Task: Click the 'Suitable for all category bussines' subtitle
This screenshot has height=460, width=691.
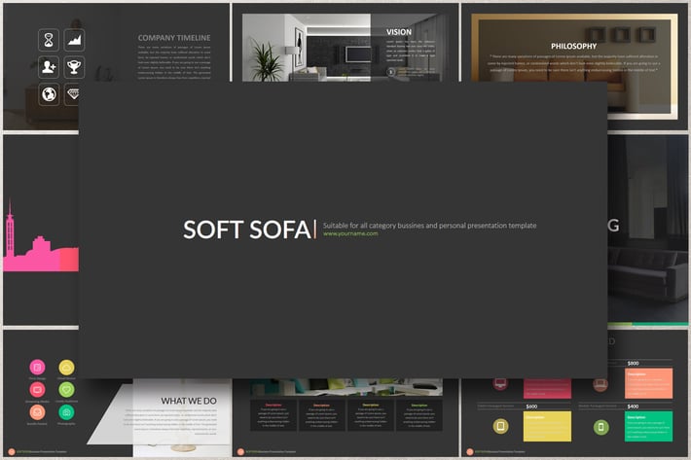Action: point(429,226)
